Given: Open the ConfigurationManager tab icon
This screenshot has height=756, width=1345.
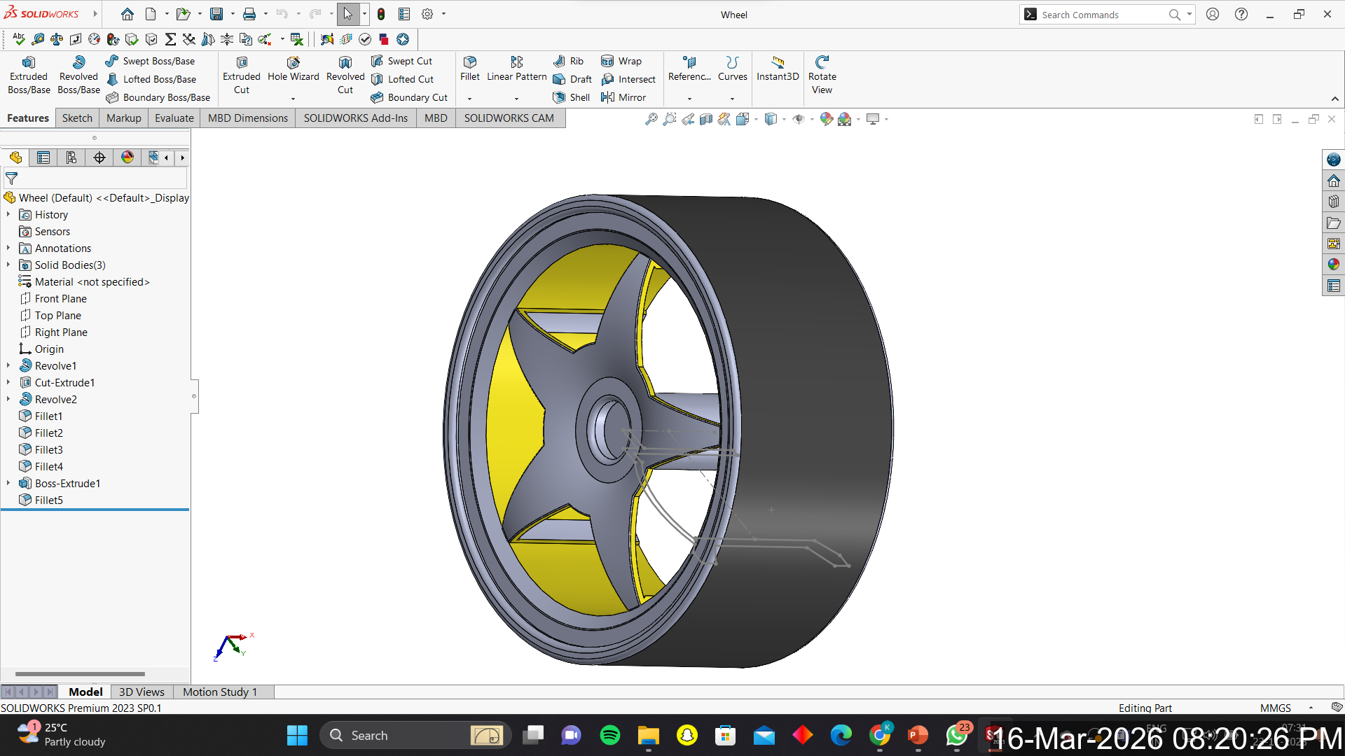Looking at the screenshot, I should click(71, 157).
